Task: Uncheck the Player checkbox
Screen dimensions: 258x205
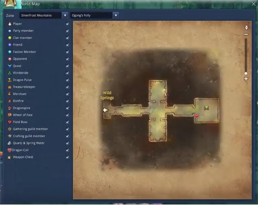Action: 67,24
